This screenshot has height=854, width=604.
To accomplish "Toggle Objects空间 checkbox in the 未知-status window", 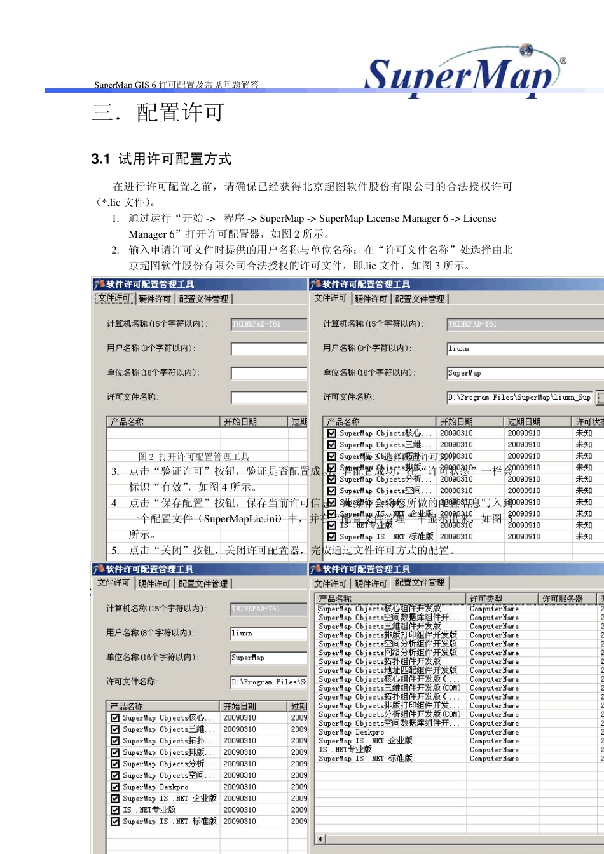I will coord(331,491).
